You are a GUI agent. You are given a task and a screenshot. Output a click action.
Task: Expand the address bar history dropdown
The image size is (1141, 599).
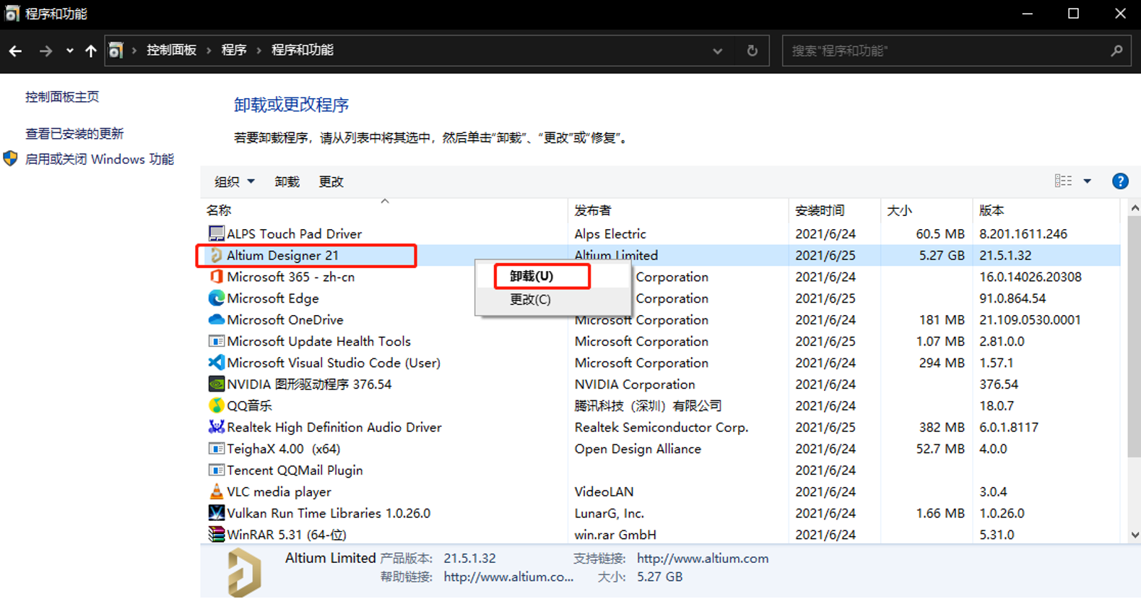[x=717, y=51]
